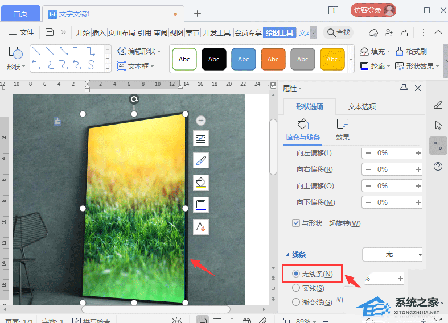448x323 pixels.
Task: Select the 实线 solid line option
Action: click(296, 288)
